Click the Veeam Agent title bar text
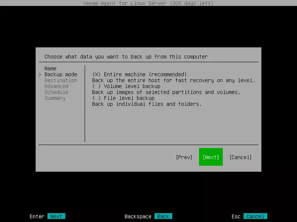297x222 pixels. 148,3
